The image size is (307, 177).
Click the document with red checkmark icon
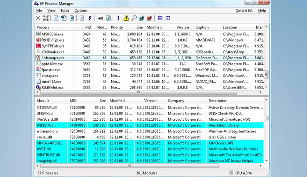point(82,18)
